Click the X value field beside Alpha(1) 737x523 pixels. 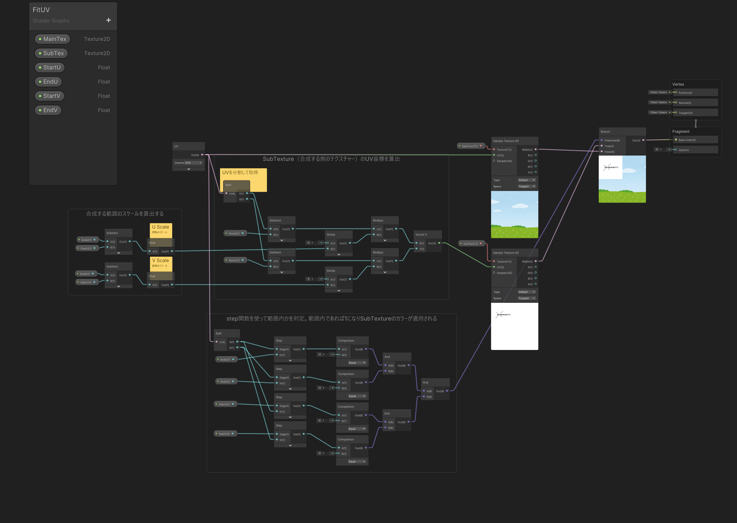click(x=662, y=150)
